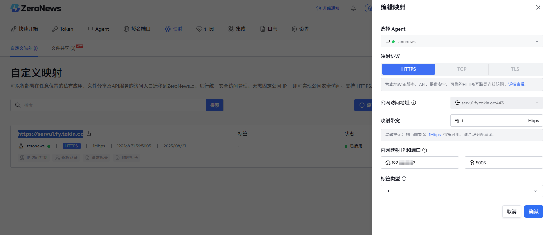Viewport: 551px width, 235px height.
Task: Click the ZeroNews logo
Action: click(x=36, y=8)
